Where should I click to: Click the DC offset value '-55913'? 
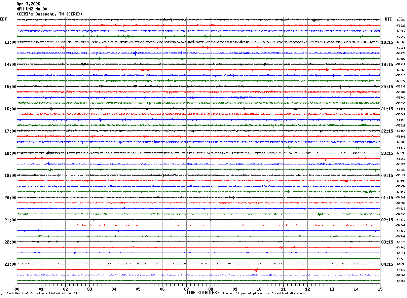pyautogui.click(x=400, y=75)
